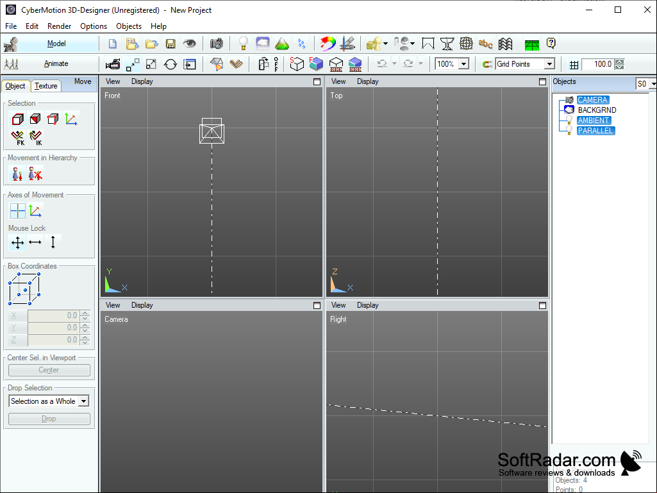The image size is (657, 493).
Task: Toggle the crosshair world axes of movement
Action: tap(17, 211)
